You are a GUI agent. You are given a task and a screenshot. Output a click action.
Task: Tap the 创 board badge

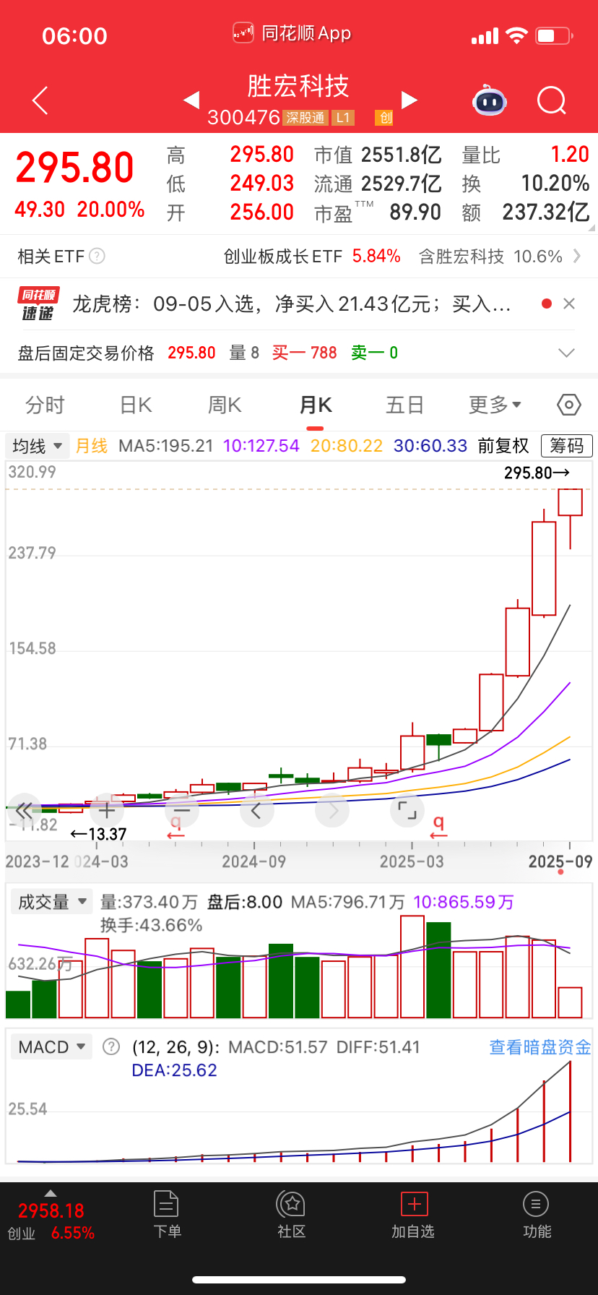pos(385,118)
